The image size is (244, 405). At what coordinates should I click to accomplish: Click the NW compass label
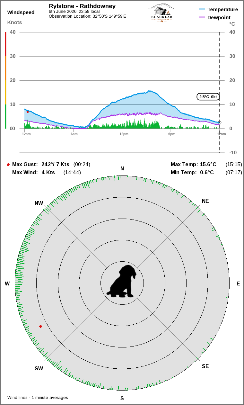39,203
